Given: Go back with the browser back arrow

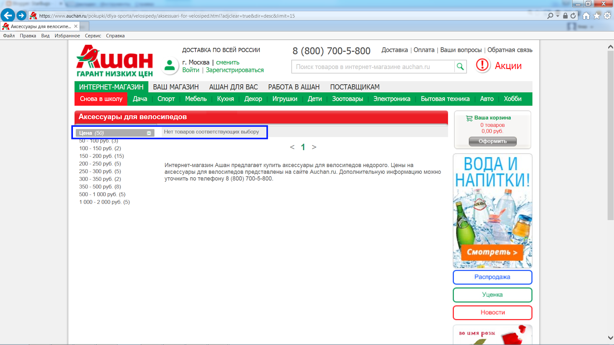Looking at the screenshot, I should pyautogui.click(x=8, y=15).
